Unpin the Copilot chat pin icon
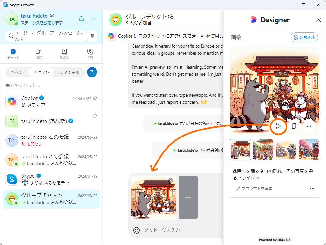 point(95,98)
